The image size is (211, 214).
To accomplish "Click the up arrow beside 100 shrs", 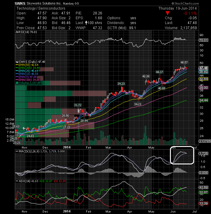I will [86, 23].
